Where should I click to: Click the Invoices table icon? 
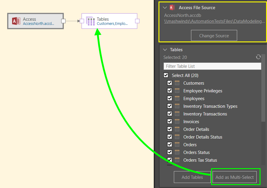point(177,122)
